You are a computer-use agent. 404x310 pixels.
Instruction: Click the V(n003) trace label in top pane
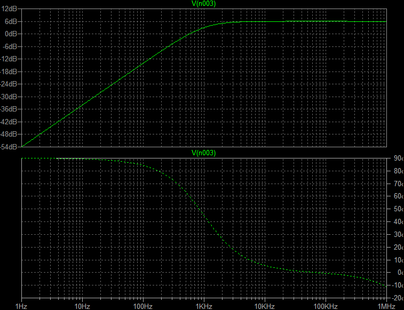[203, 4]
